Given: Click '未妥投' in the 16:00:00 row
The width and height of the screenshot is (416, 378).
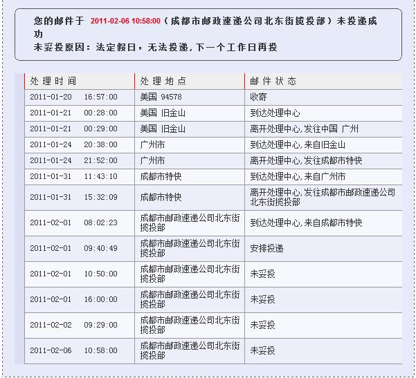Looking at the screenshot, I should 262,300.
